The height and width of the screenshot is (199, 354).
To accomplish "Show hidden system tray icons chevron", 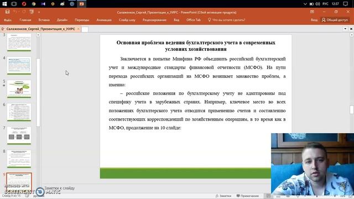I will coord(305,4).
